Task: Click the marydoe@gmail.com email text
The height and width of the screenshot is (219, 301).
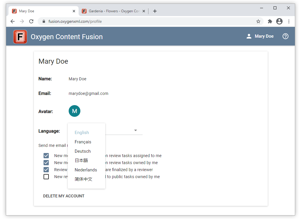Action: [89, 93]
